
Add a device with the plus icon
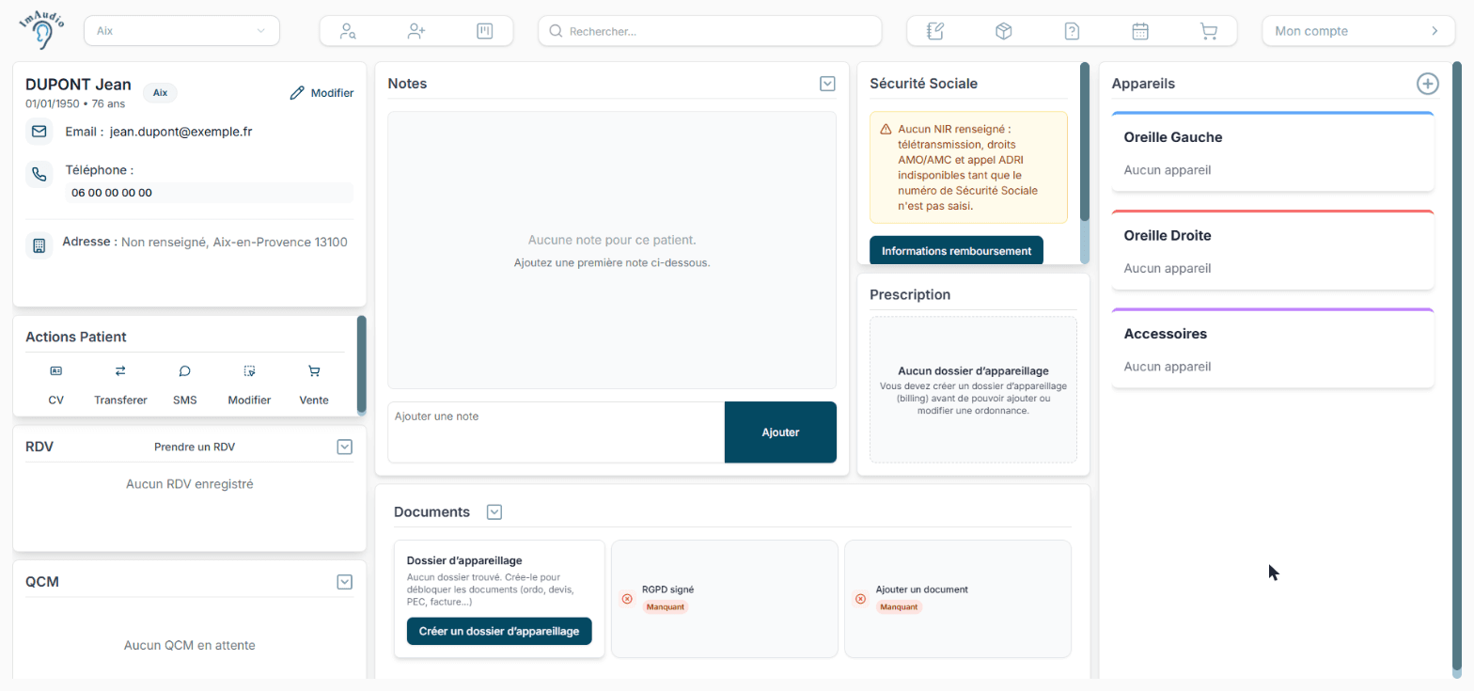(1427, 84)
